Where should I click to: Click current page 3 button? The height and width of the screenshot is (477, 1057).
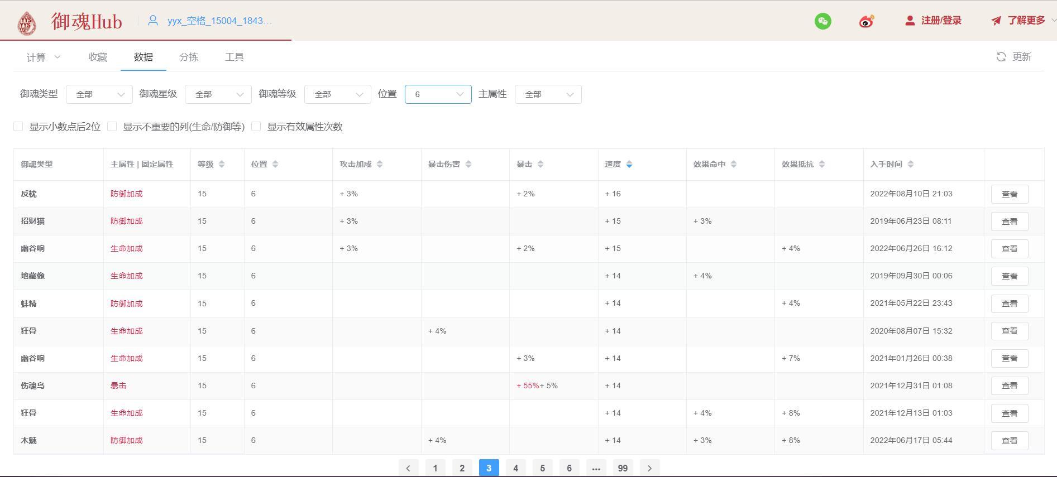[x=489, y=468]
